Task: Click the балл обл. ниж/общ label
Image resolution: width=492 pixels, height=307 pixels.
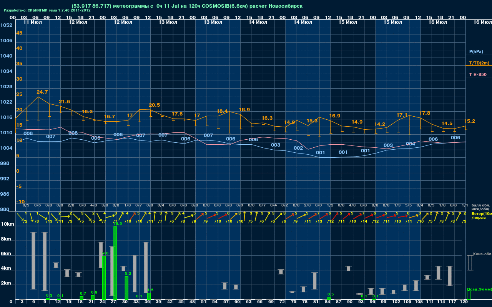Action: pos(481,207)
